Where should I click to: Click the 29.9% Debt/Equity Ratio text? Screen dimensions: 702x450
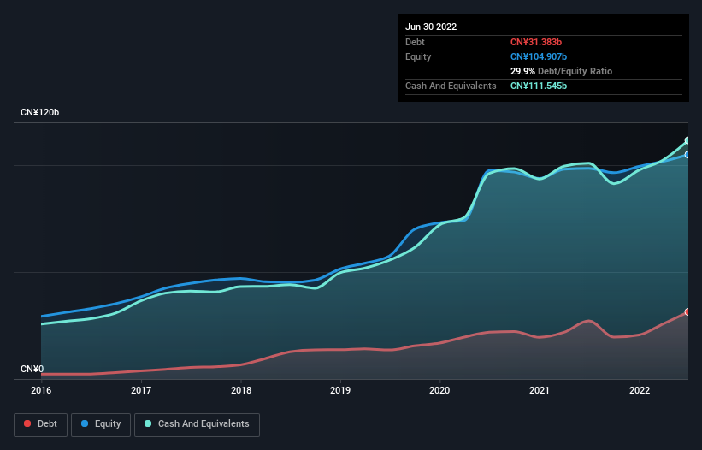(x=561, y=71)
